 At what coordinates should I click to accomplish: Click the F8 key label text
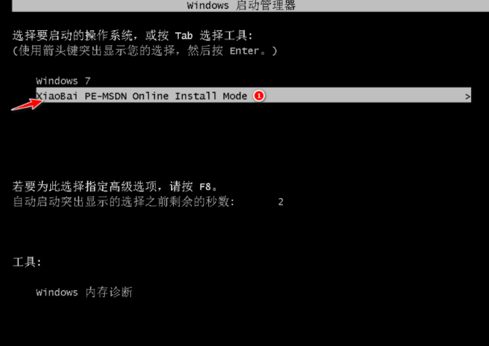click(206, 187)
